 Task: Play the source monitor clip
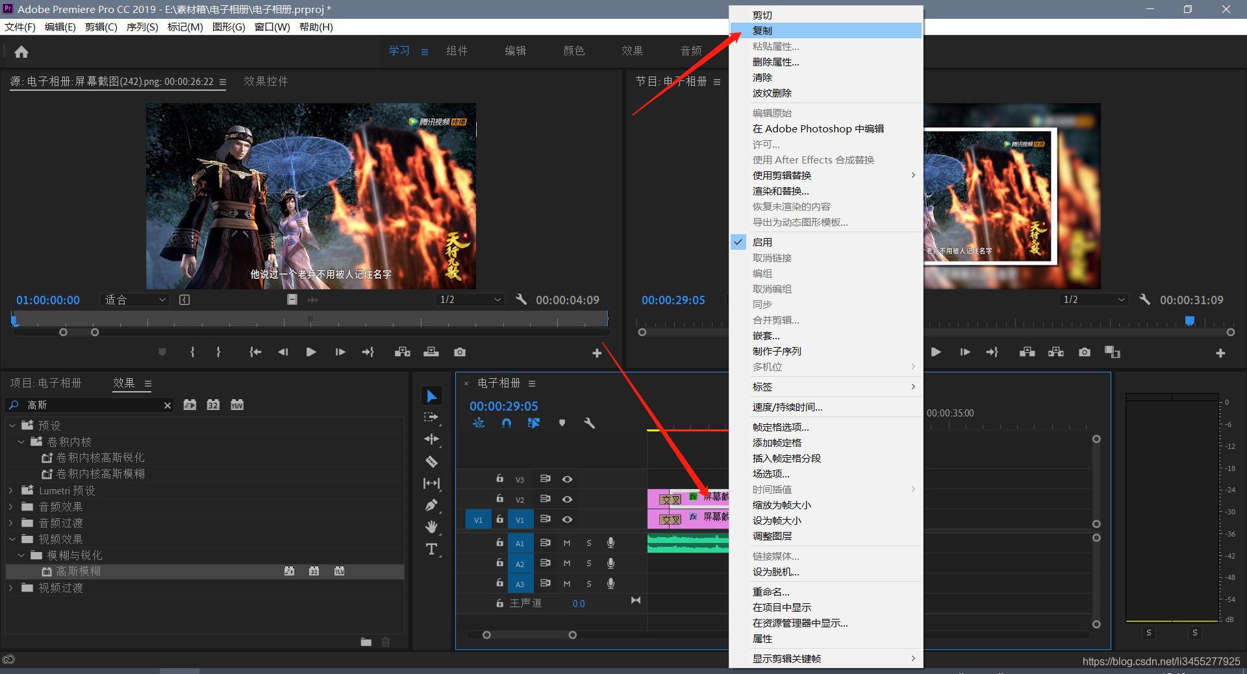[311, 352]
